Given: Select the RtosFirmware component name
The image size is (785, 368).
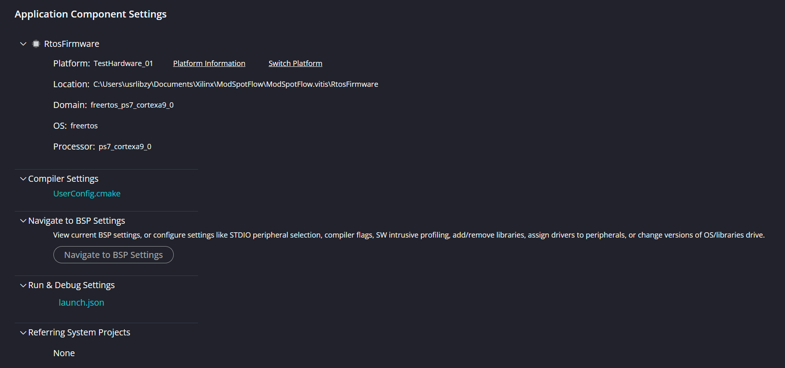Looking at the screenshot, I should 71,44.
